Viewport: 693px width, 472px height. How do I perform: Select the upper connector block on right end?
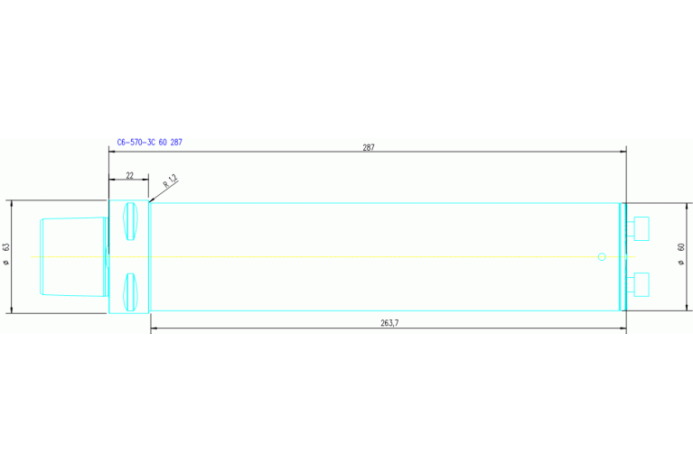[643, 229]
